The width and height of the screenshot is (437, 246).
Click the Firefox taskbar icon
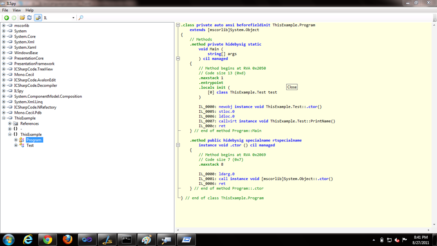point(67,240)
